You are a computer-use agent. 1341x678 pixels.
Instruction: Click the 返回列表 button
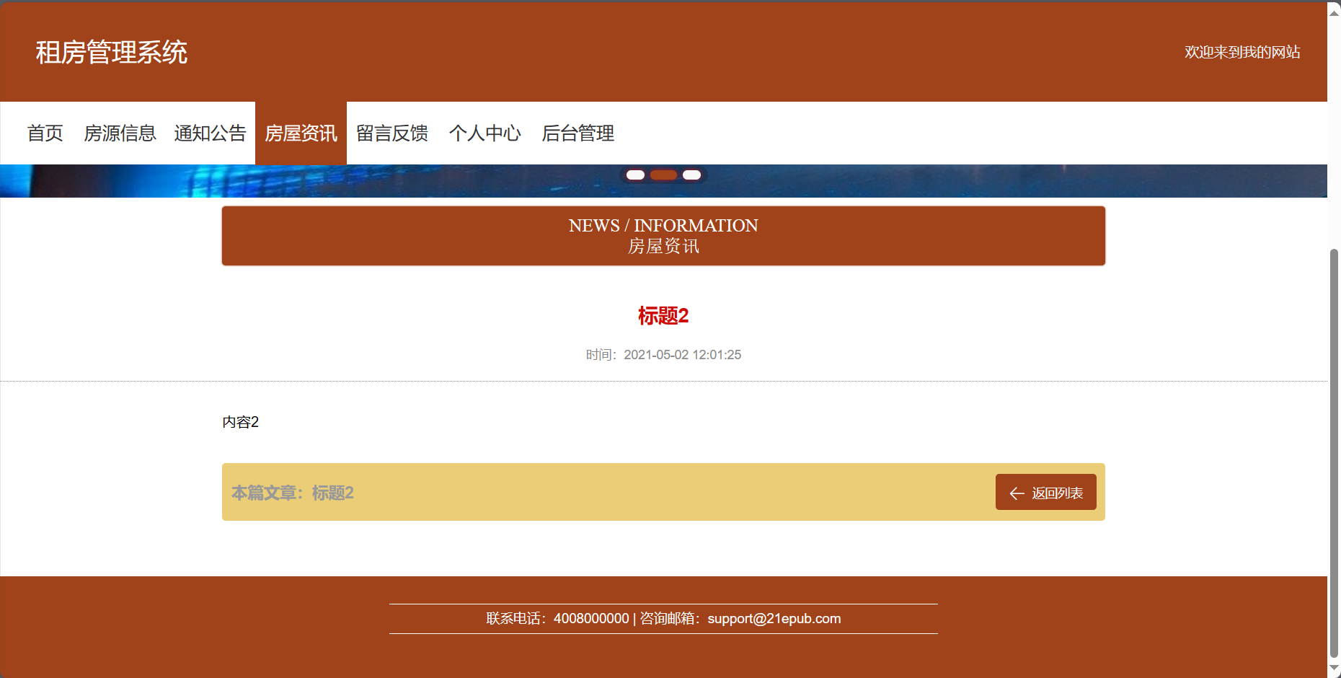[x=1045, y=492]
